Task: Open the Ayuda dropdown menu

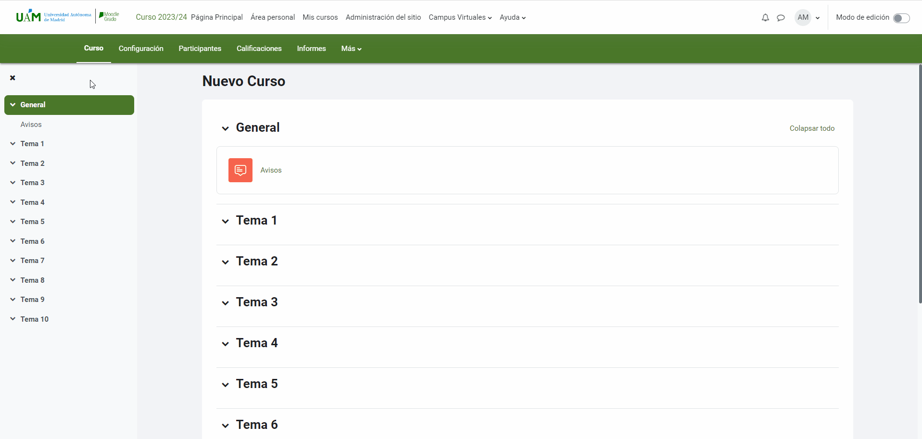Action: (512, 17)
